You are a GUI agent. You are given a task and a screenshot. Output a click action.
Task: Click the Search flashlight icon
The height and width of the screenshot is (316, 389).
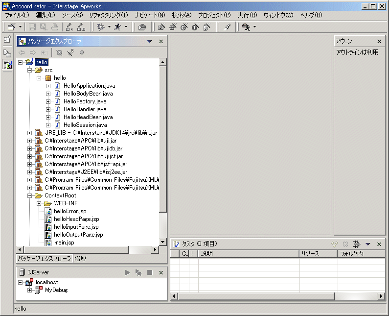[227, 27]
